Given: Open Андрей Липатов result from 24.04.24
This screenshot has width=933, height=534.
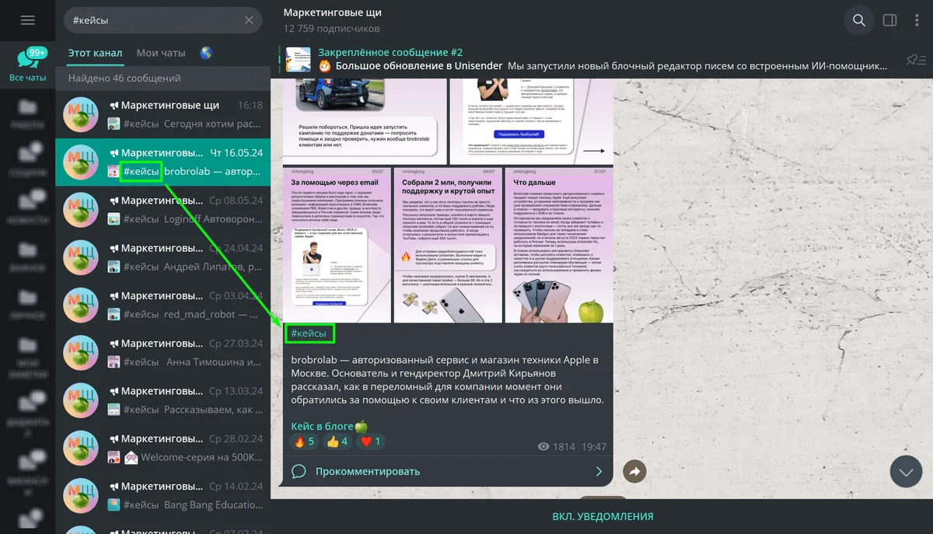Looking at the screenshot, I should pyautogui.click(x=162, y=259).
